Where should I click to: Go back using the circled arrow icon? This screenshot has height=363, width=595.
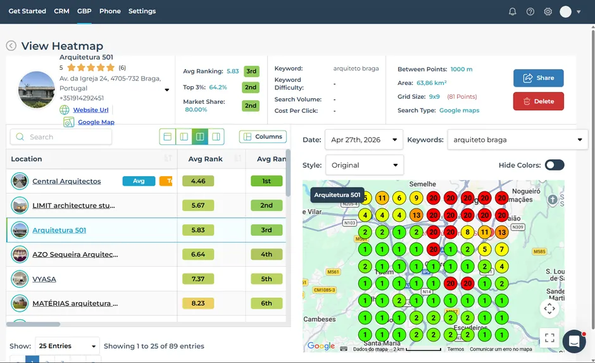(11, 46)
